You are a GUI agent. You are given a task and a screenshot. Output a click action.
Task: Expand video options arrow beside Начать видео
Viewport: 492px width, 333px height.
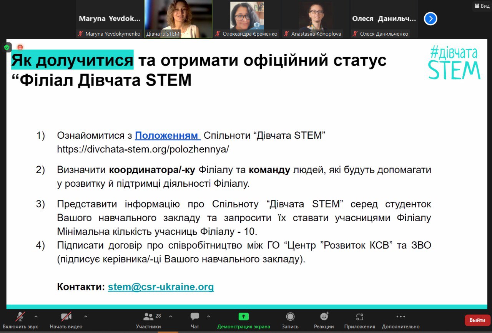(86, 317)
